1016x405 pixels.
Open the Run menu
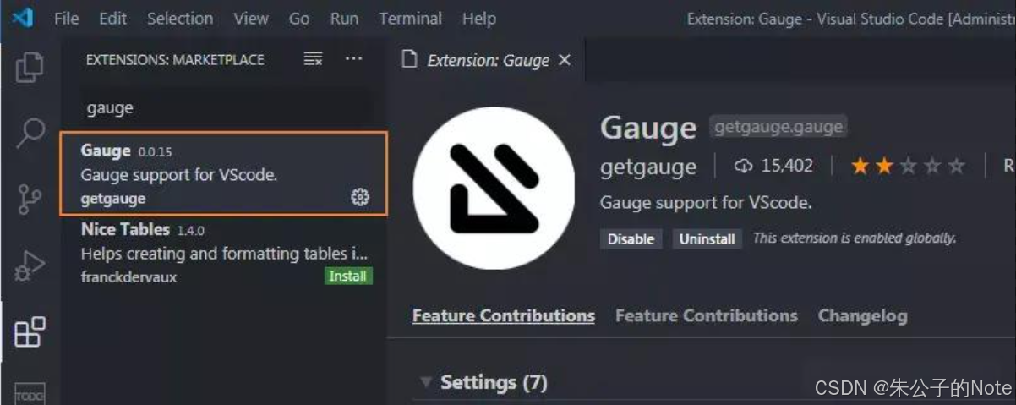tap(344, 18)
